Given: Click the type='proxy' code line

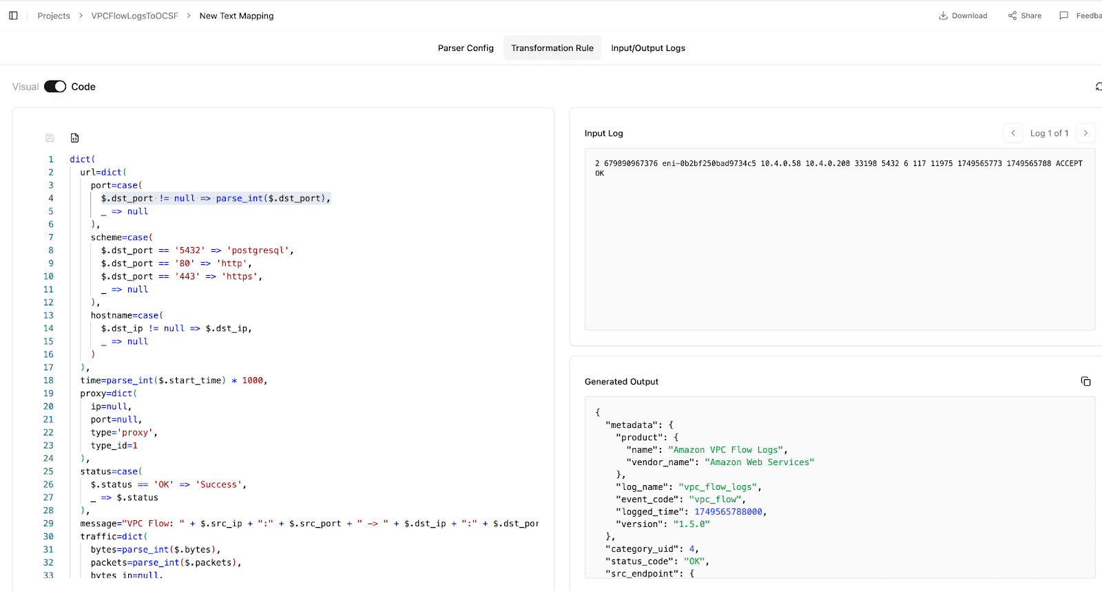Looking at the screenshot, I should [x=124, y=433].
